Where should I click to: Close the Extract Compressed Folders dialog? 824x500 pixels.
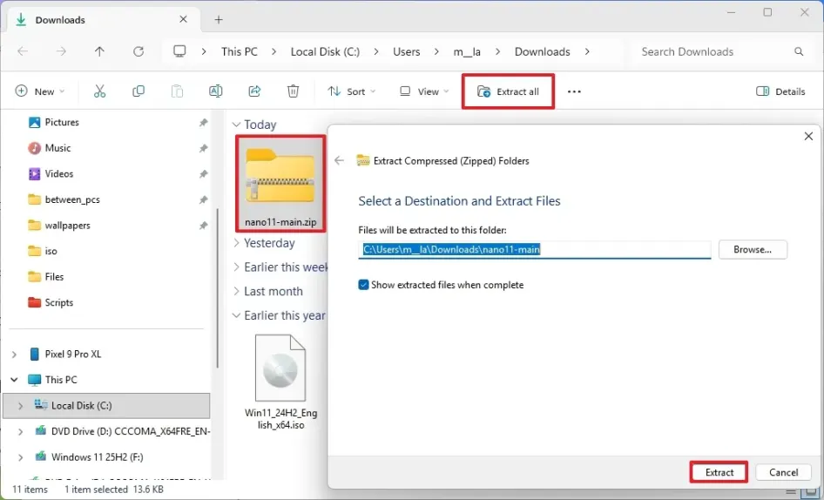coord(808,137)
